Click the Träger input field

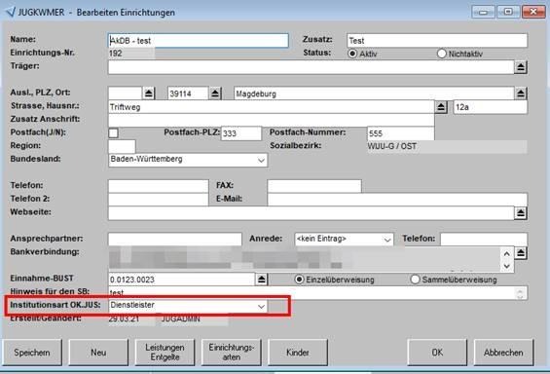click(x=311, y=67)
